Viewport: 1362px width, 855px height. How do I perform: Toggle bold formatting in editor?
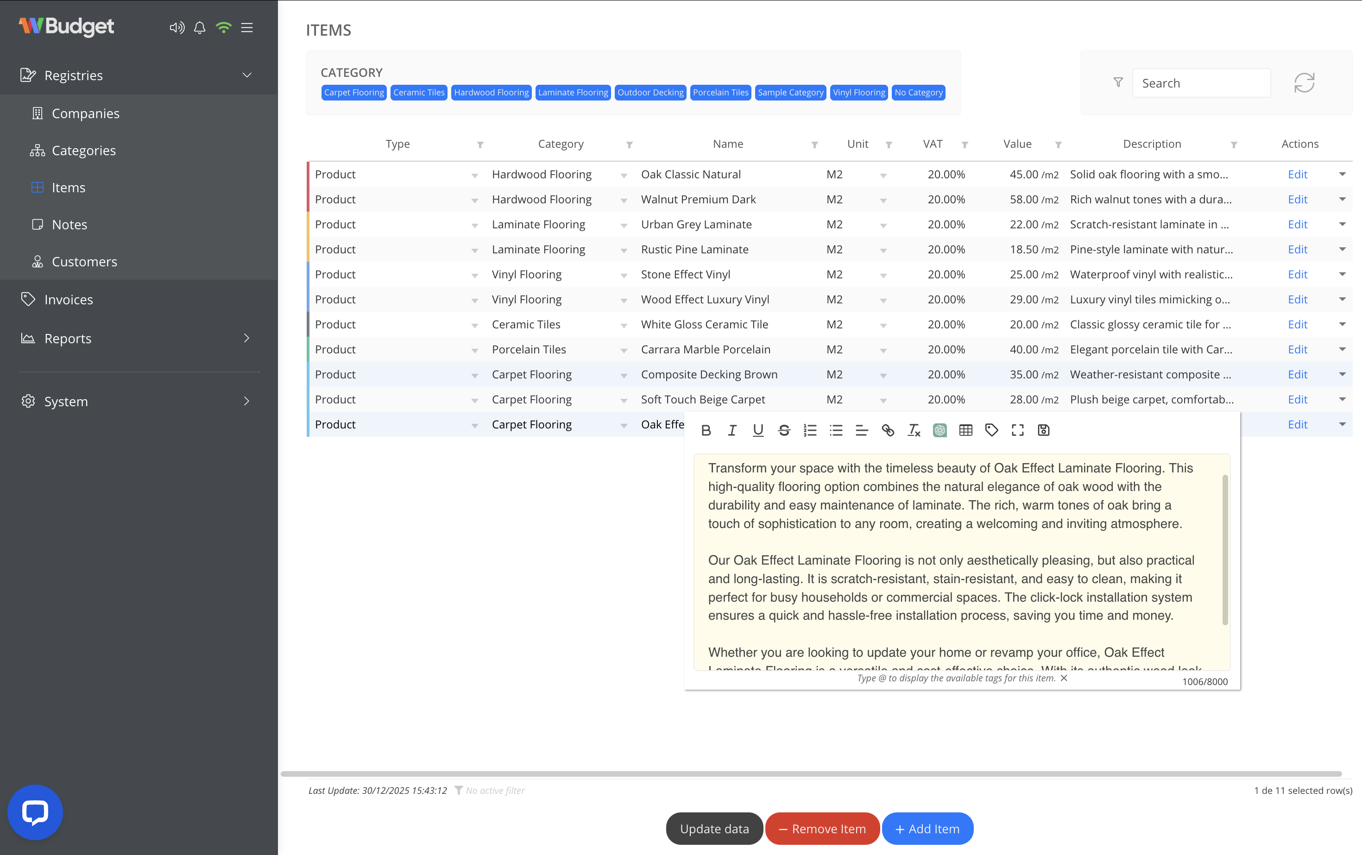click(706, 430)
